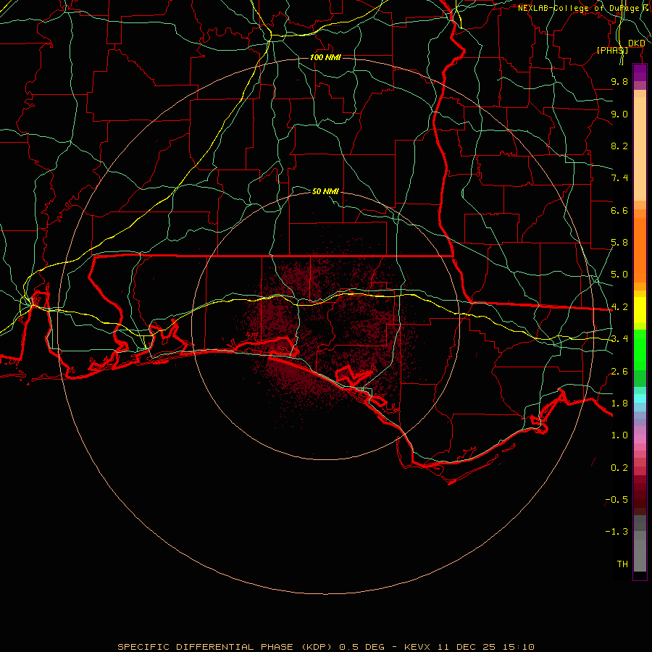Click the purple segment atop the color bar
652x652 pixels.
tap(640, 72)
